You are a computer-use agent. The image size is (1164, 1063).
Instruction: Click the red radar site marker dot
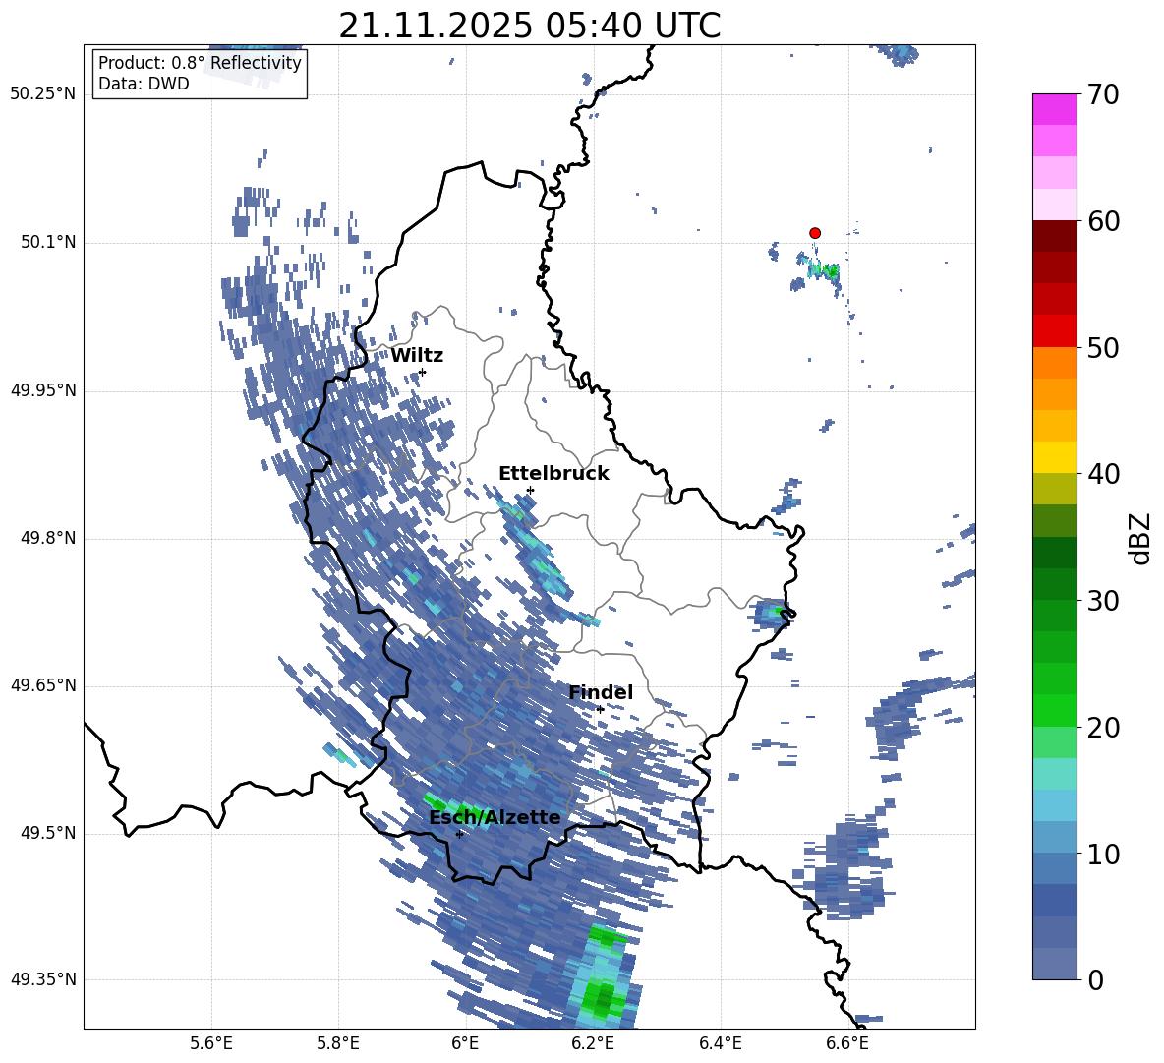[x=814, y=233]
